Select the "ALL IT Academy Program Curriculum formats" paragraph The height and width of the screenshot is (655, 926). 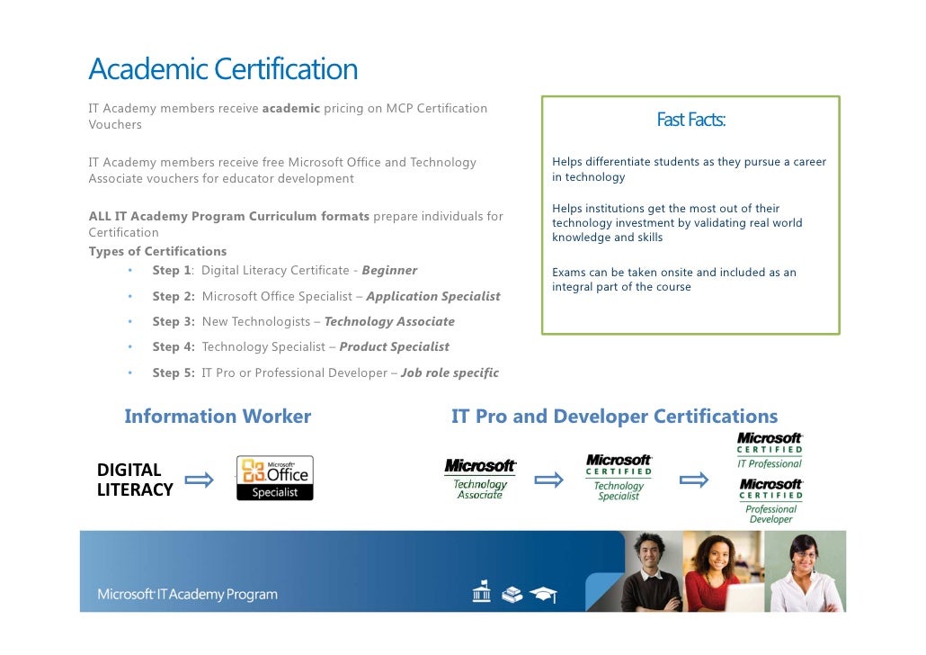296,224
